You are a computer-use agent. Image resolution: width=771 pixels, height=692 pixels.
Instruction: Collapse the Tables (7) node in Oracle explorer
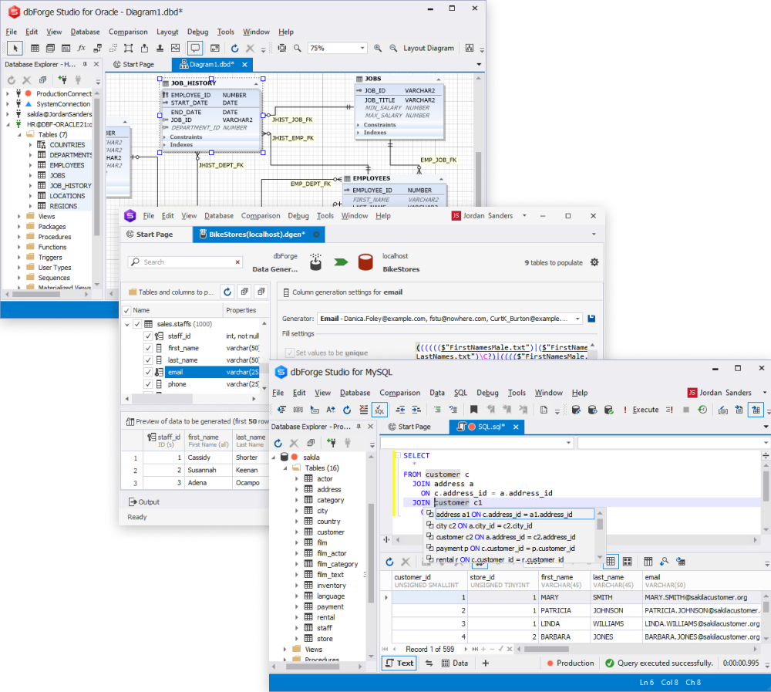point(19,135)
